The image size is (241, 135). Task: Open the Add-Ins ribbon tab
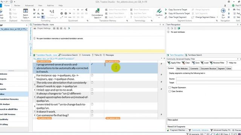point(50,5)
